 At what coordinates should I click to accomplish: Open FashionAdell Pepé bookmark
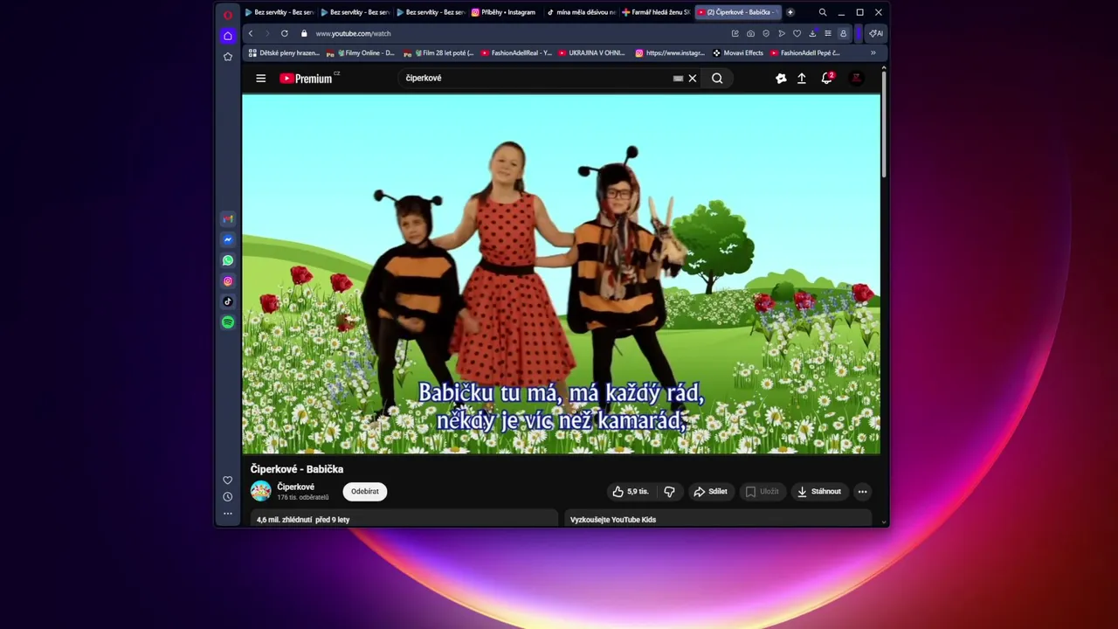pyautogui.click(x=805, y=52)
